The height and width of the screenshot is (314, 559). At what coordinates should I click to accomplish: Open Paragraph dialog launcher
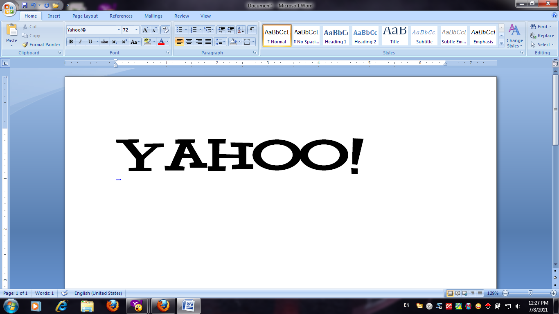tap(255, 53)
